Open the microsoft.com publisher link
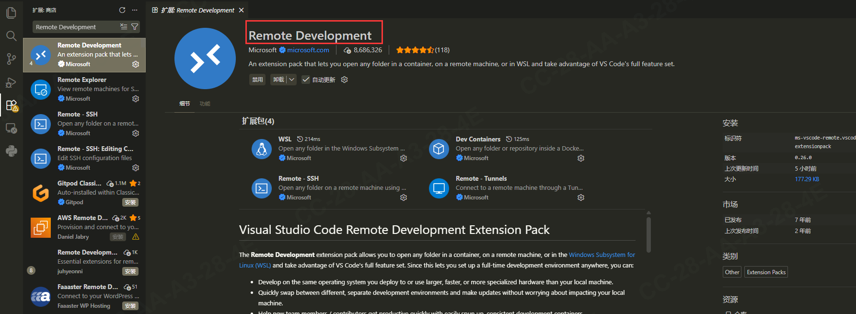Screen dimensions: 856x314 click(308, 50)
